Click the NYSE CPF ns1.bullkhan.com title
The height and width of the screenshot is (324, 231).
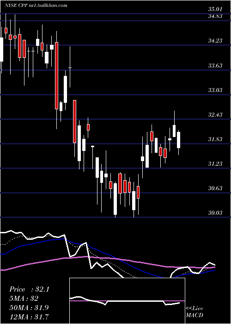coord(36,5)
